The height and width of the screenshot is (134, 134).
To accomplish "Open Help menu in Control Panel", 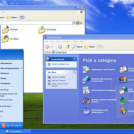I will pyautogui.click(x=81, y=42).
